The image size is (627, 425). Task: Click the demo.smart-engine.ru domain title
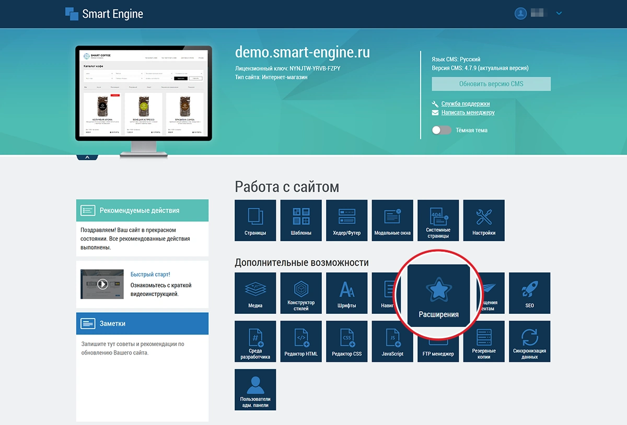click(303, 52)
